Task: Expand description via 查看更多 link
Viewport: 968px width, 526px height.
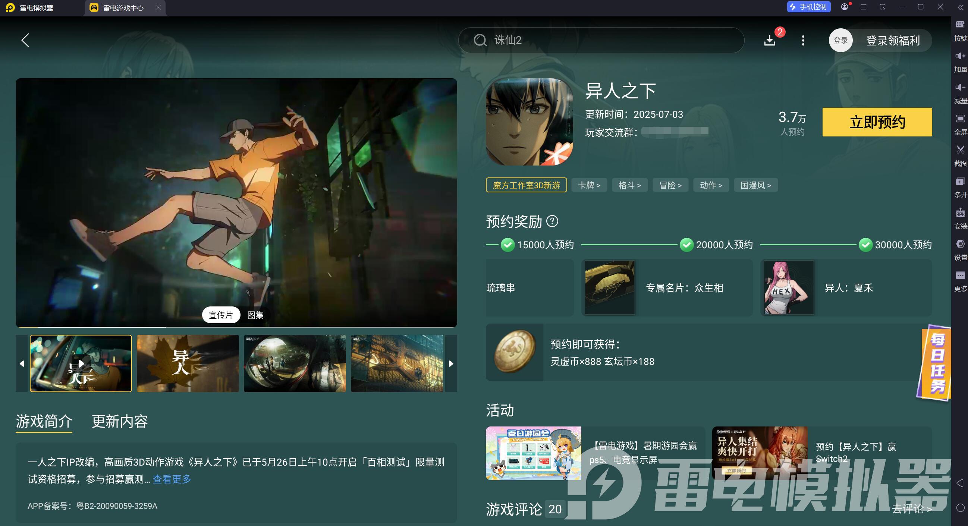Action: pyautogui.click(x=172, y=479)
